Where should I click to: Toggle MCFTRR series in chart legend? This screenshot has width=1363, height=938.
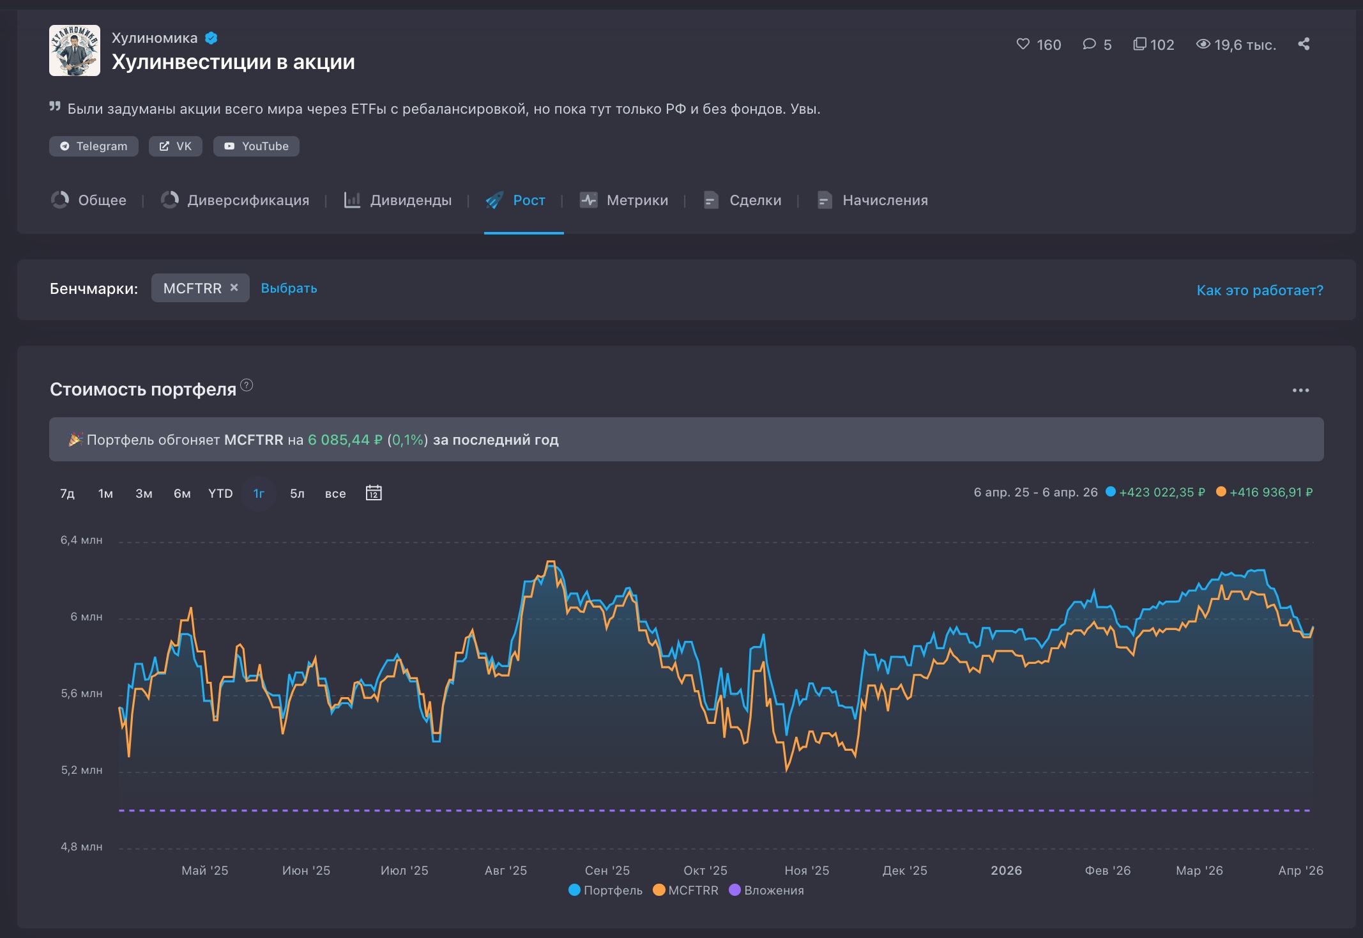click(685, 890)
